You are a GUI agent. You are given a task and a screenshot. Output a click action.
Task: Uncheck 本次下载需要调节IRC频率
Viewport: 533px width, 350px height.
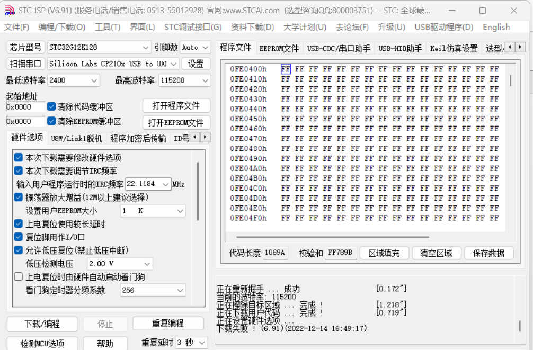(19, 170)
